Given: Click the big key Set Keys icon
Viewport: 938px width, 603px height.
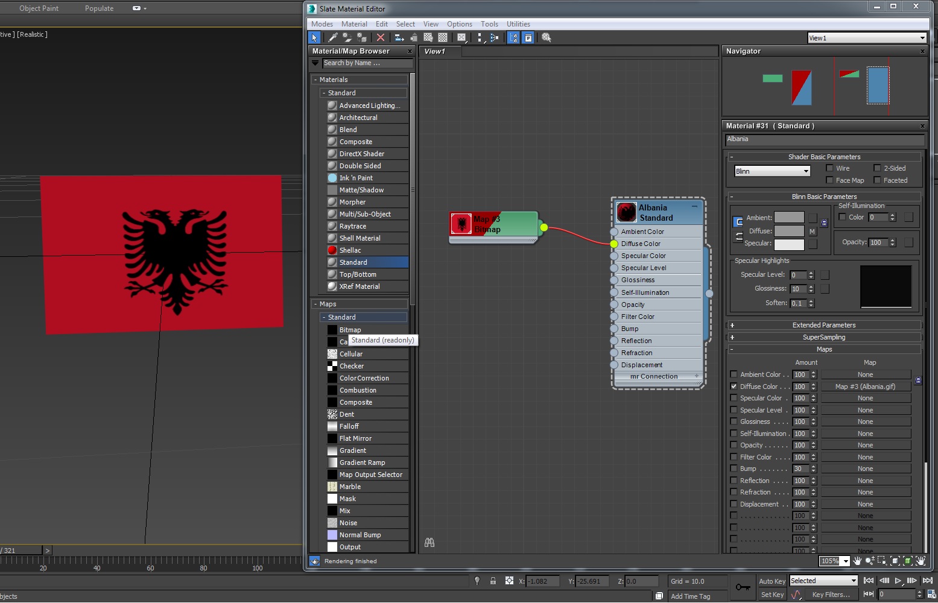Looking at the screenshot, I should pyautogui.click(x=743, y=587).
